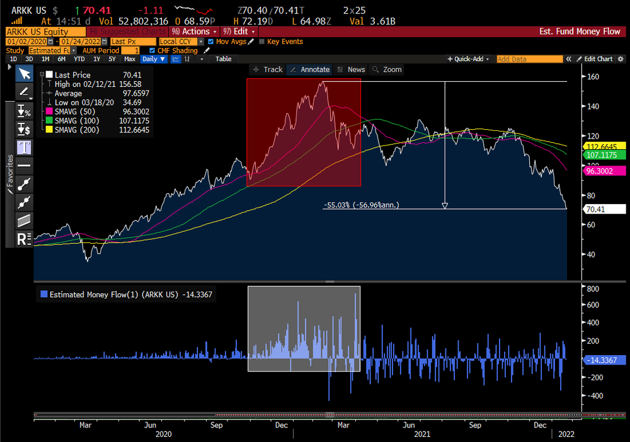Expand the side panel triangle

pyautogui.click(x=9, y=67)
